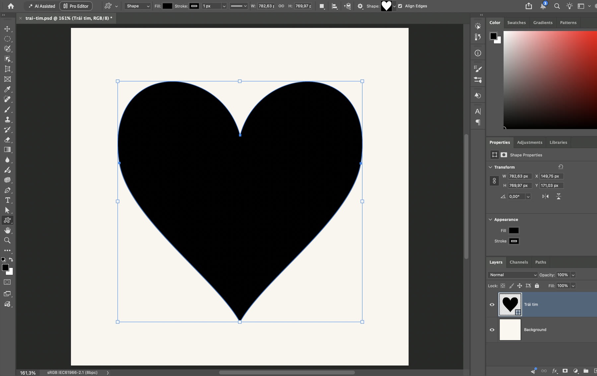The image size is (597, 376).
Task: Select the Move tool
Action: pos(7,29)
